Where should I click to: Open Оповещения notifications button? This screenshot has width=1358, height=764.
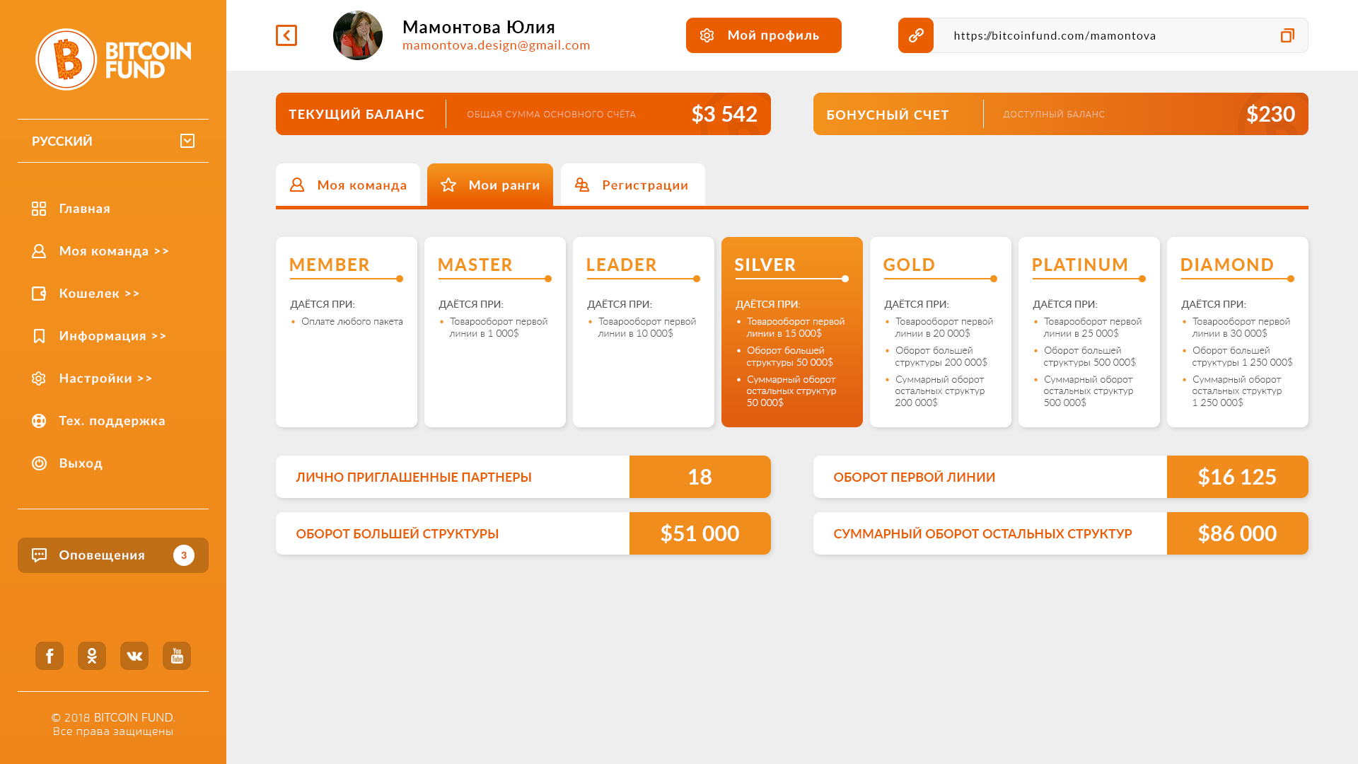(x=113, y=555)
